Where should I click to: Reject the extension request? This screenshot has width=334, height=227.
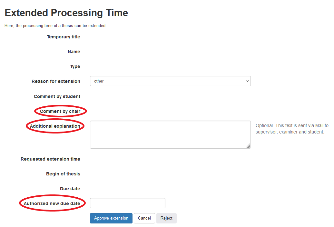pyautogui.click(x=166, y=218)
